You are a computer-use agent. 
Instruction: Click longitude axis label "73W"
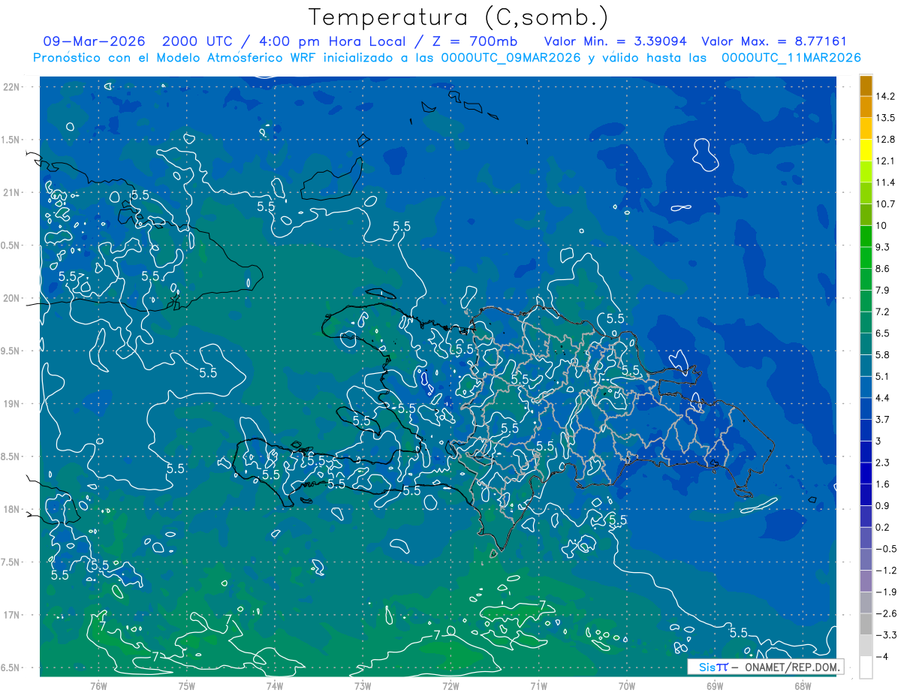363,686
